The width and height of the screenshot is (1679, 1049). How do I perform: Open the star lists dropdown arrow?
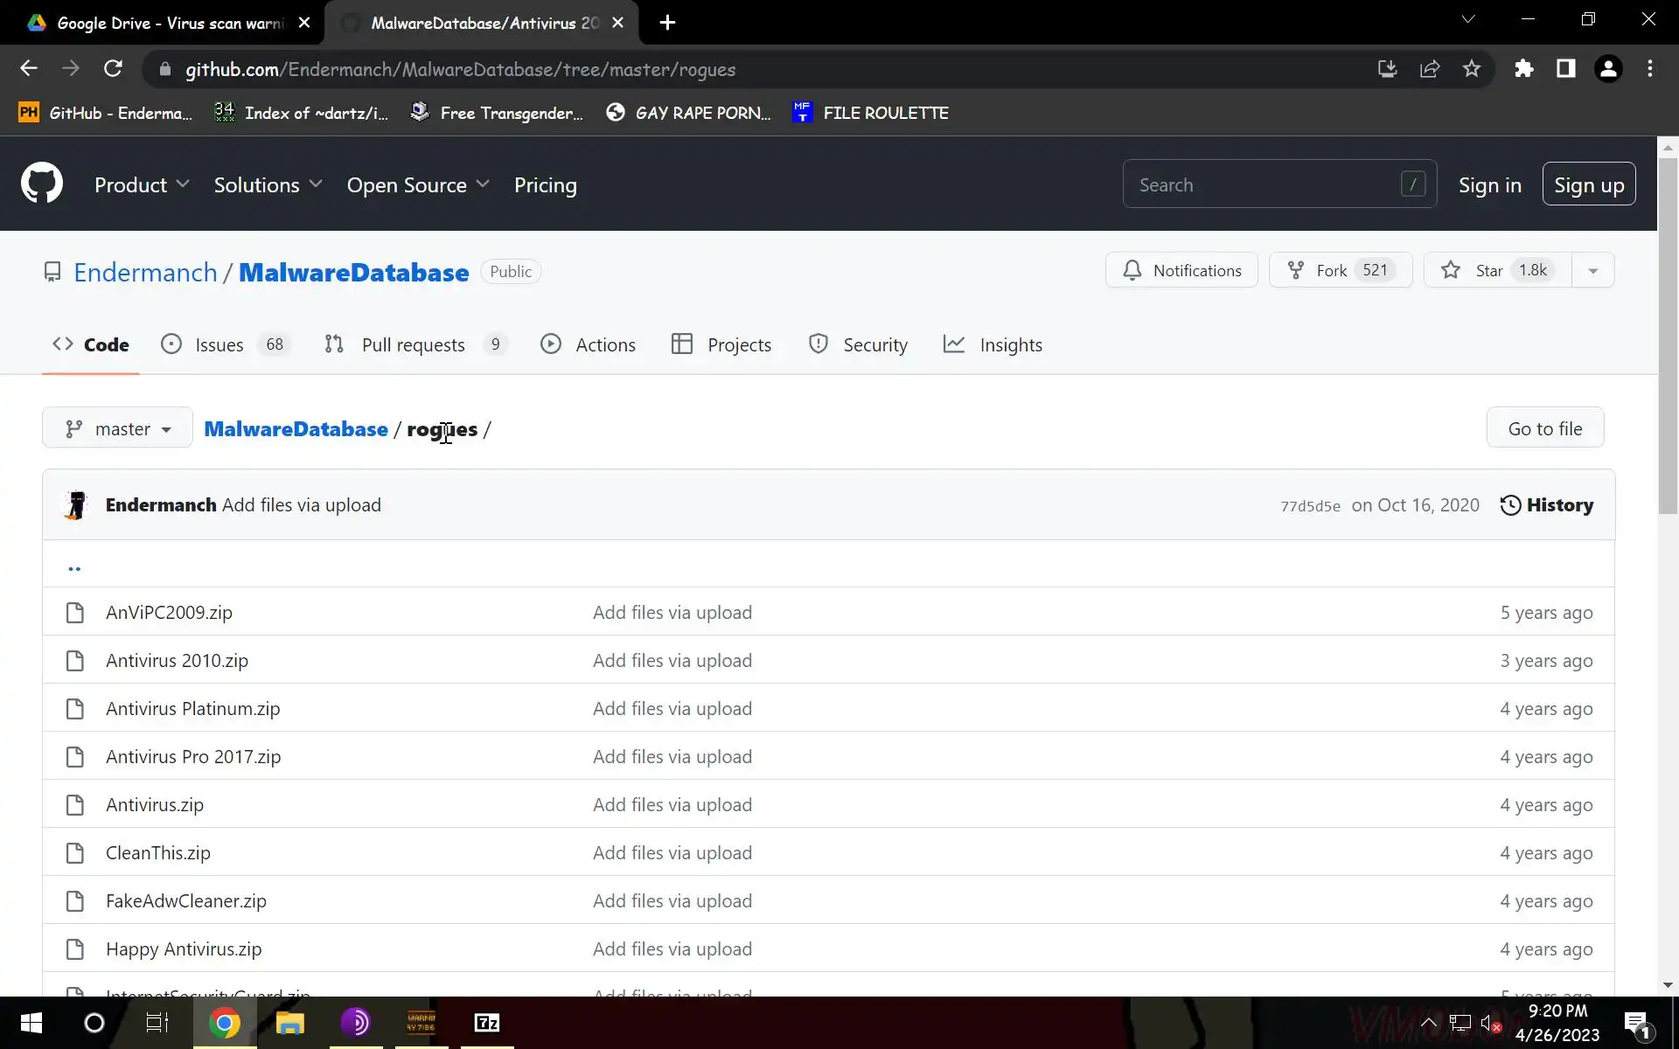(1592, 270)
